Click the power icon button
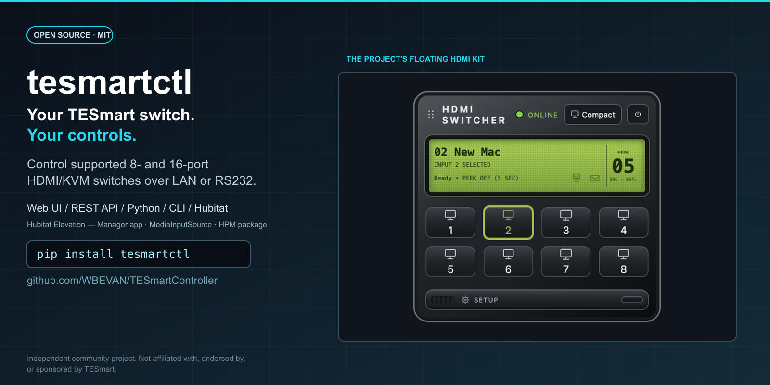This screenshot has height=385, width=770. click(x=638, y=115)
